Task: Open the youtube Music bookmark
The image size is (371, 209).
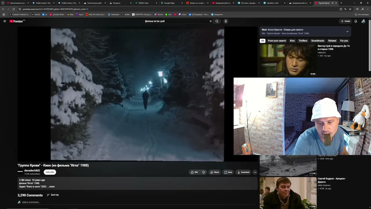Action: coord(57,15)
